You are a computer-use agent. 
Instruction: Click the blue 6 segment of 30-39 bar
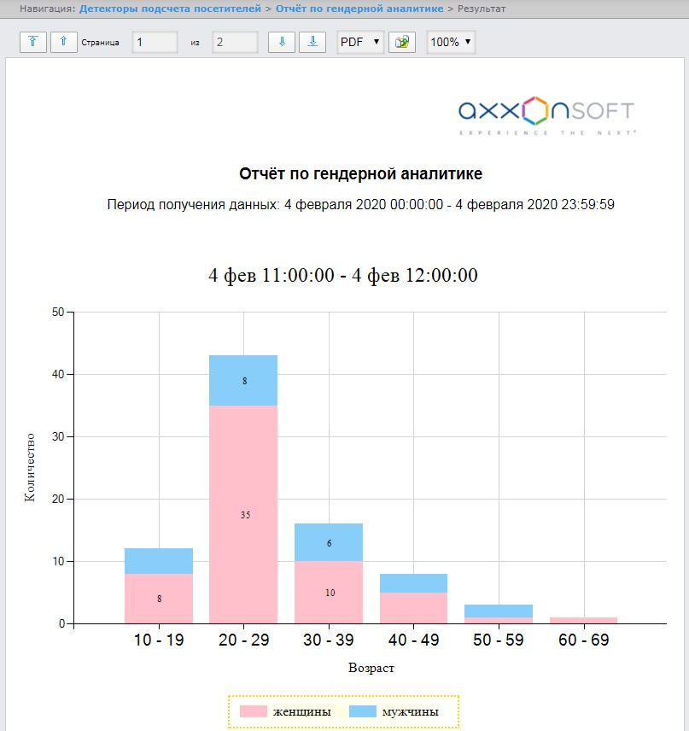click(x=329, y=542)
